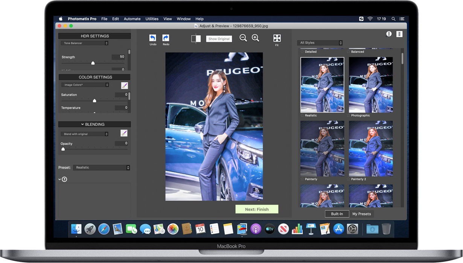Select the brush icon beside Image Colors
This screenshot has width=463, height=263.
(x=125, y=85)
